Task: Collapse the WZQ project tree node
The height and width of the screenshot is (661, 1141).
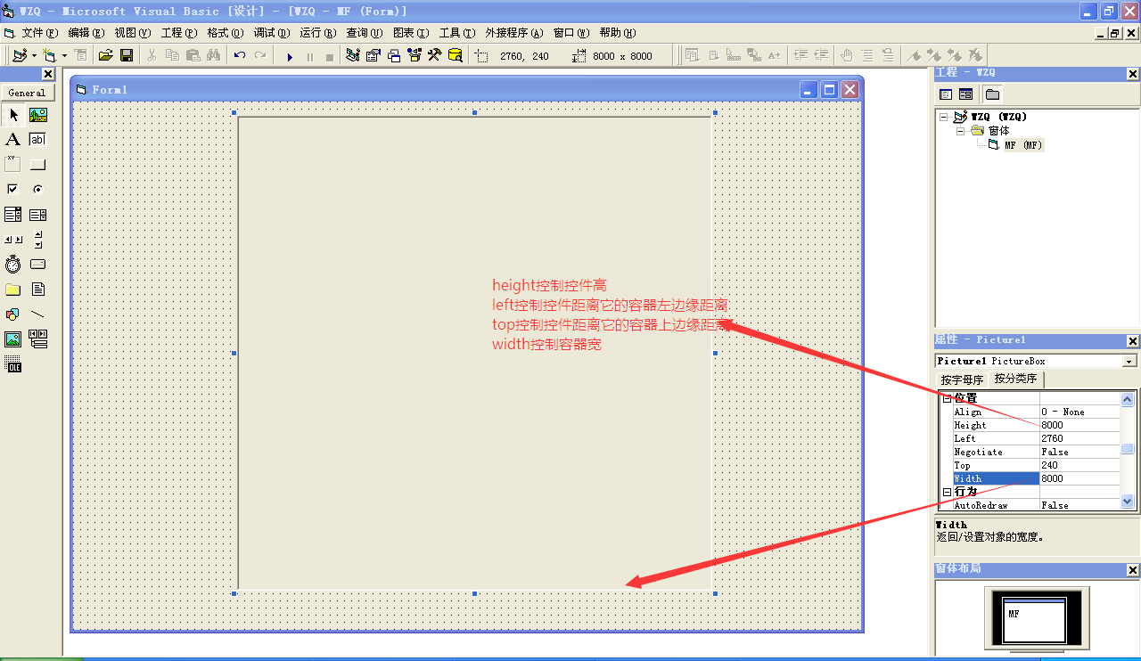Action: tap(944, 117)
